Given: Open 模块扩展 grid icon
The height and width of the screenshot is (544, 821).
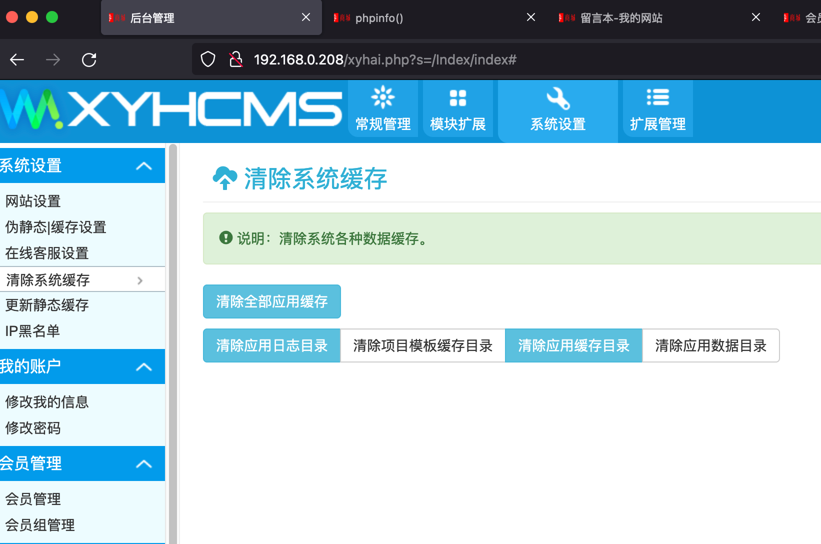Looking at the screenshot, I should pyautogui.click(x=457, y=98).
